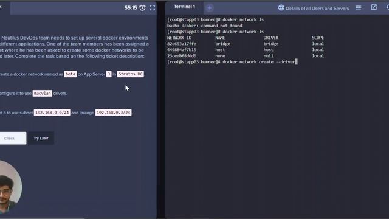Click the 'none' network name
The height and width of the screenshot is (219, 389).
[x=220, y=56]
